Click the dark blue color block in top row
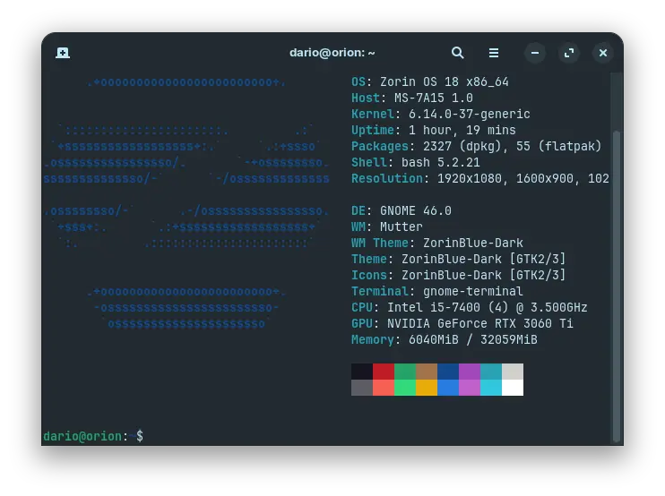Screen dimensions: 665x496 coord(447,371)
